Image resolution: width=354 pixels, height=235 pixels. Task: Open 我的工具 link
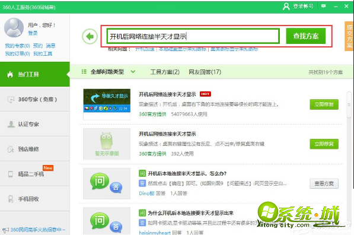[43, 54]
